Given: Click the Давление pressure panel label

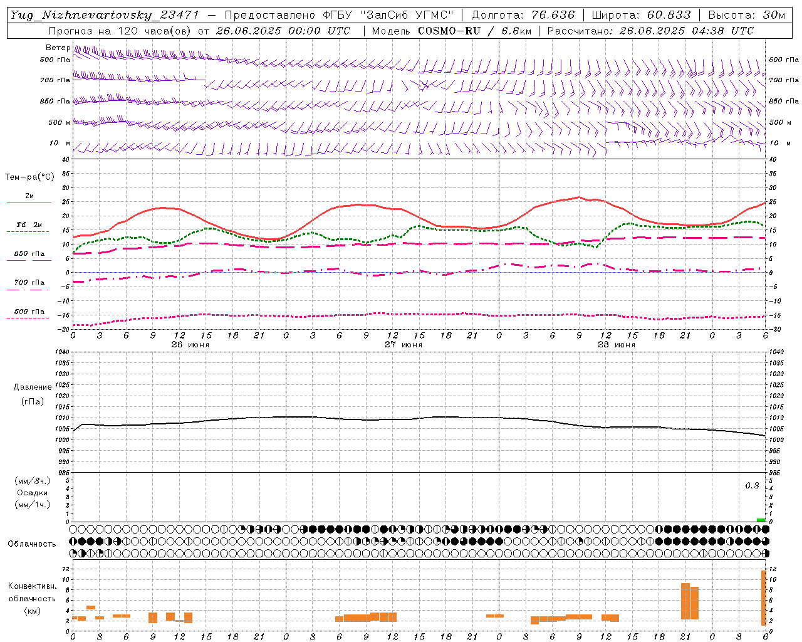Looking at the screenshot, I should point(33,387).
